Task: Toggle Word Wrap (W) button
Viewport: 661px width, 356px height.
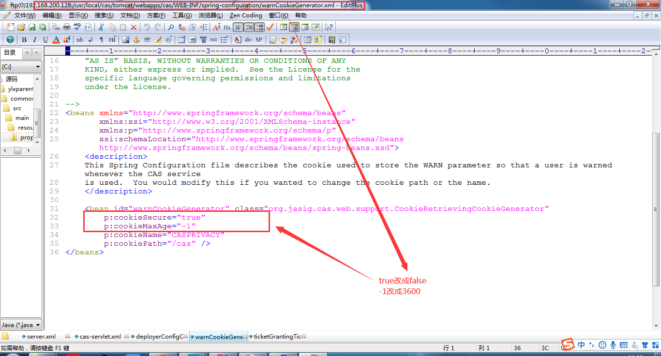Action: pos(238,27)
